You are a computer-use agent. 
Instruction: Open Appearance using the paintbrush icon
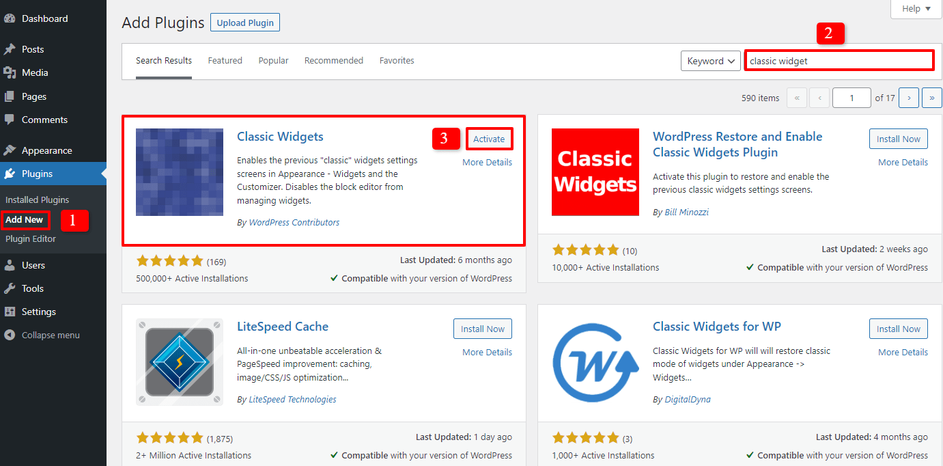(12, 150)
